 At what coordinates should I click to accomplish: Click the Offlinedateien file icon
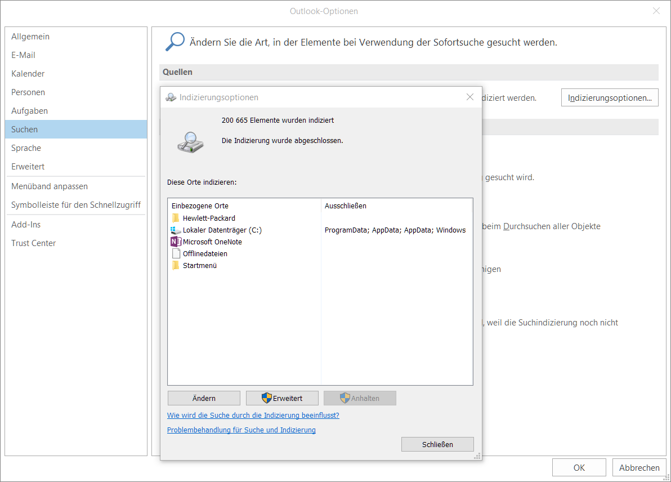coord(176,254)
